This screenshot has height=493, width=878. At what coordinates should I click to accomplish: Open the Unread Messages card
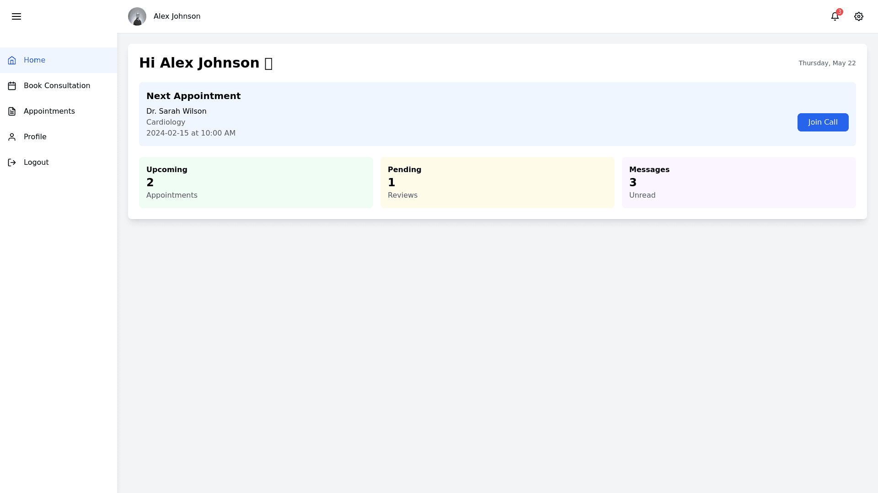tap(739, 183)
